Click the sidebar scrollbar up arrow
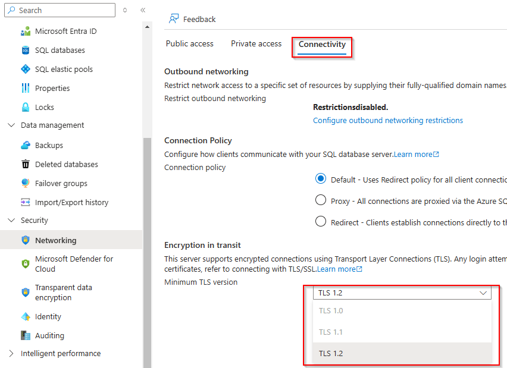The height and width of the screenshot is (368, 507). (x=147, y=27)
